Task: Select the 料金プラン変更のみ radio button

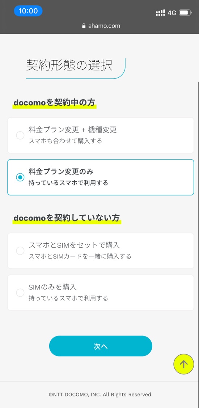Action: (x=20, y=177)
